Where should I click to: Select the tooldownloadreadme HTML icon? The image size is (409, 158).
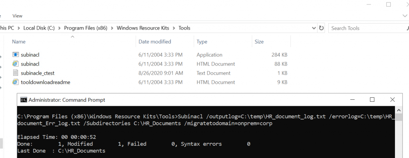point(16,82)
